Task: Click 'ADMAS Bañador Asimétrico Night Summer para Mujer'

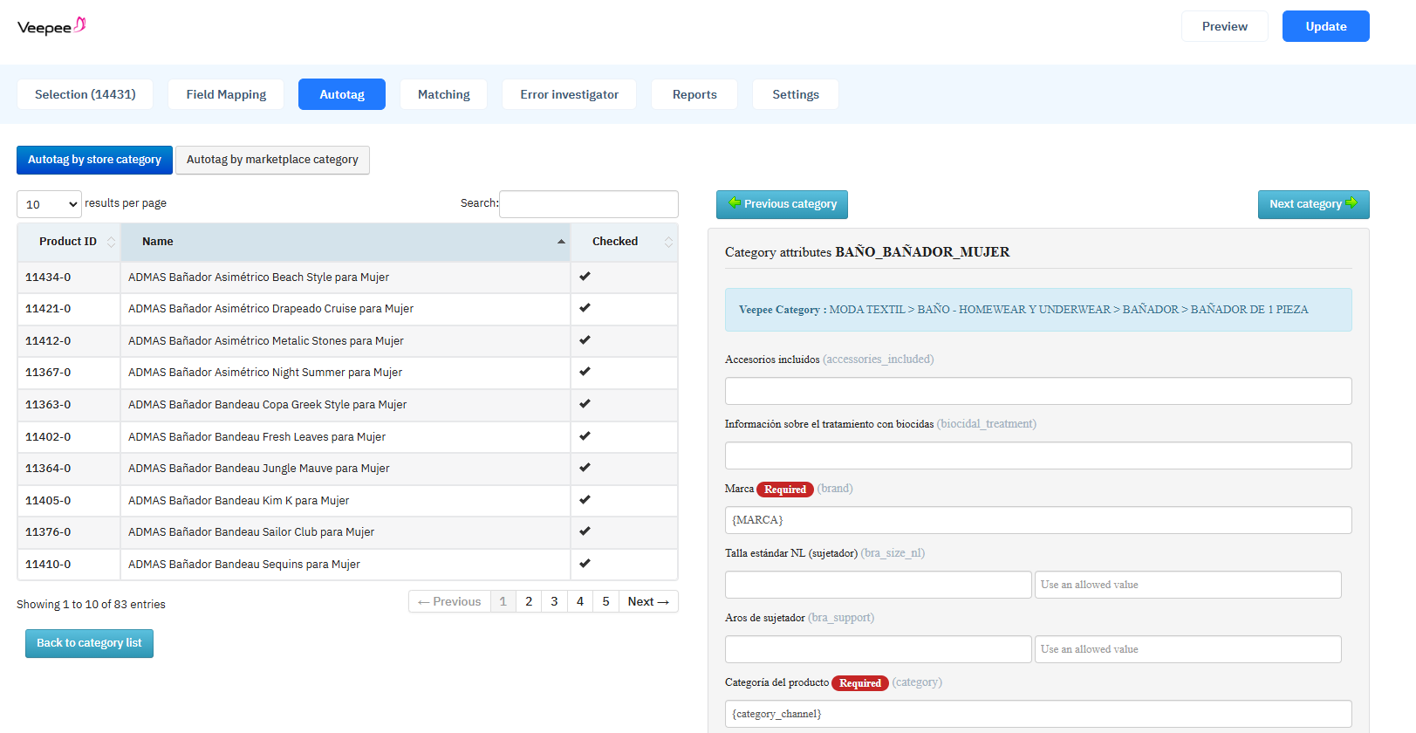Action: coord(265,373)
